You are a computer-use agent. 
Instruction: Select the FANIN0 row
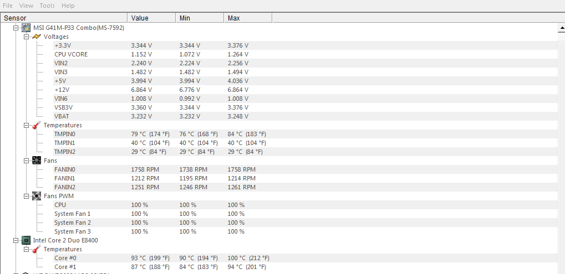304,169
